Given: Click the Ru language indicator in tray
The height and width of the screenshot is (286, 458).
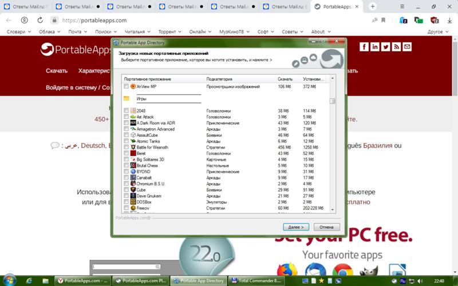Looking at the screenshot, I should [x=403, y=281].
